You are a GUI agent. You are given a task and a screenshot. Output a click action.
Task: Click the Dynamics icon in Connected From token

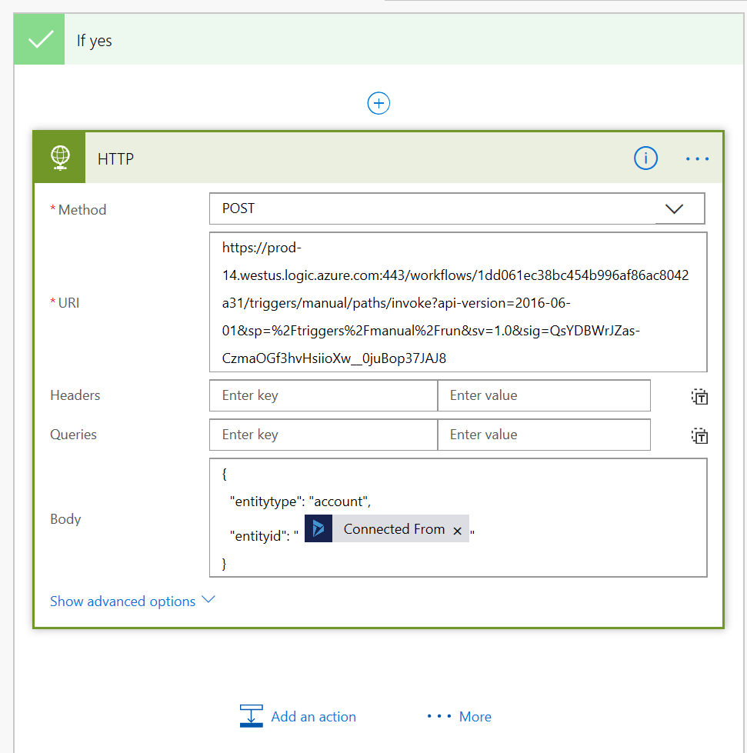click(318, 529)
